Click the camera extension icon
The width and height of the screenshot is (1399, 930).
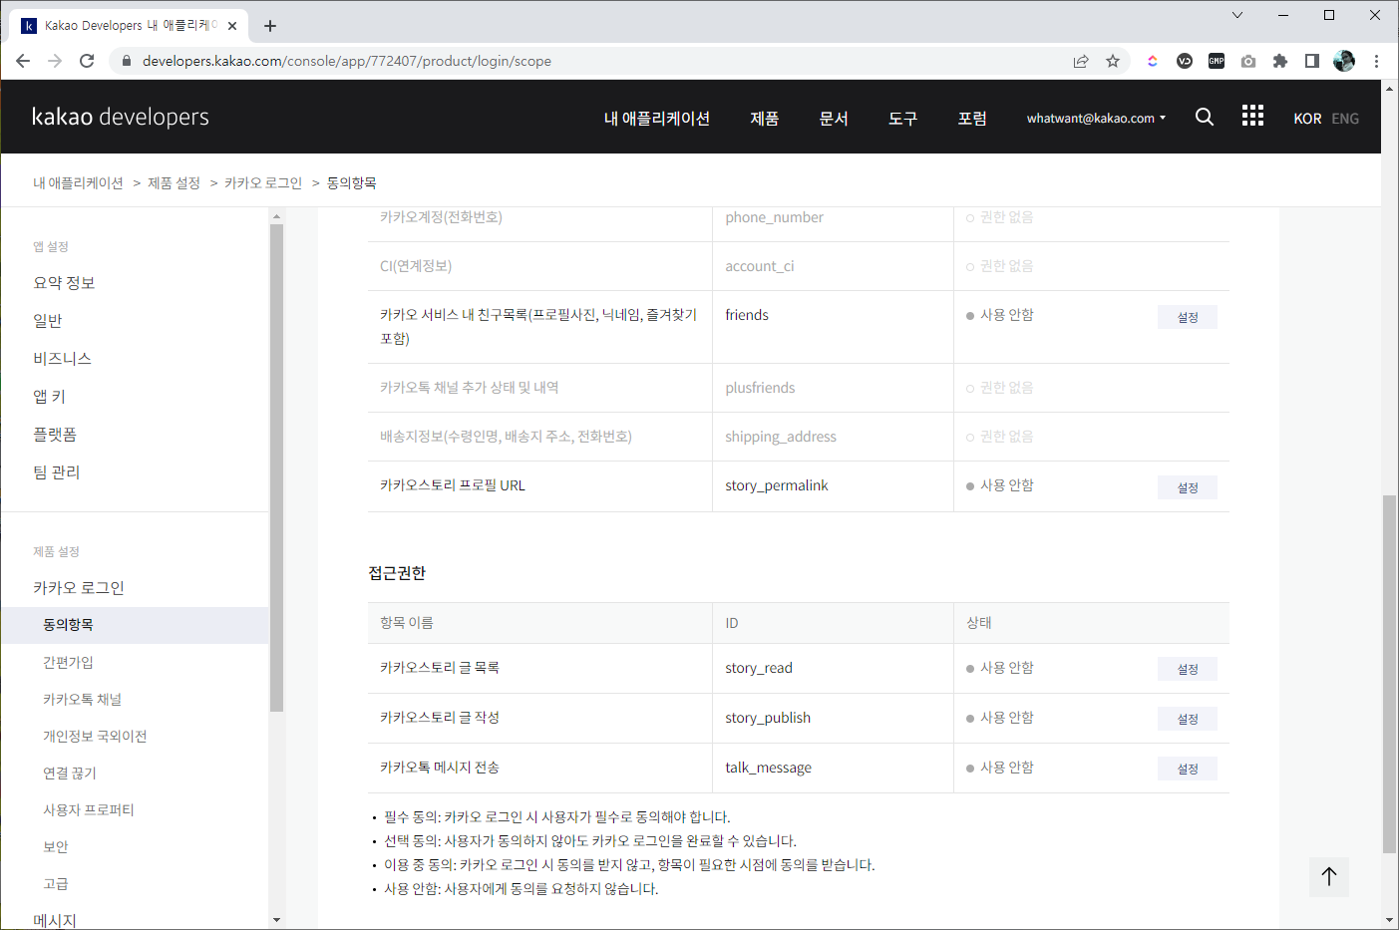pos(1248,61)
